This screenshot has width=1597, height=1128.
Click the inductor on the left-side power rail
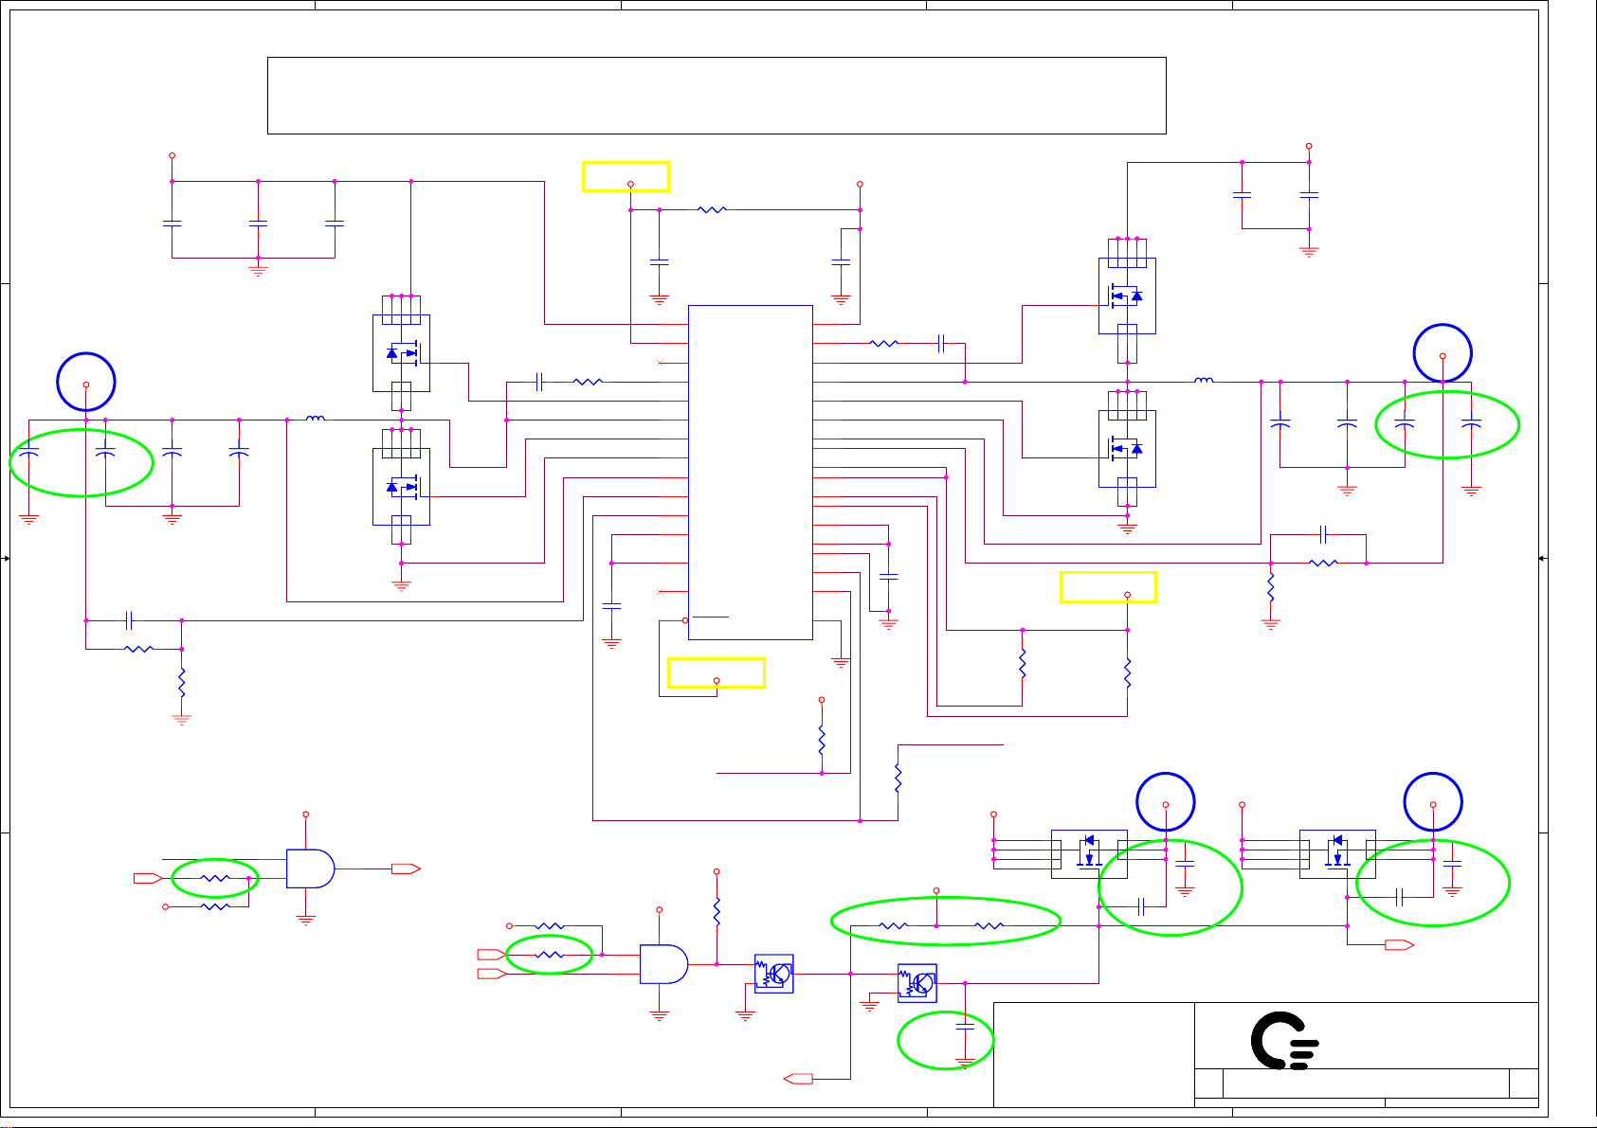[x=316, y=418]
